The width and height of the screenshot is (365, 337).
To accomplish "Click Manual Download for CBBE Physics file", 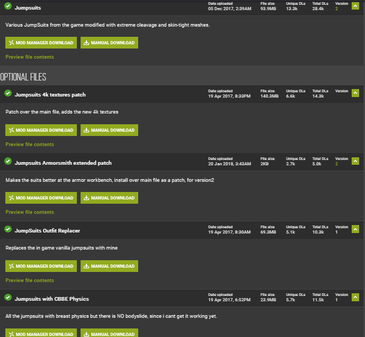I will click(x=109, y=333).
